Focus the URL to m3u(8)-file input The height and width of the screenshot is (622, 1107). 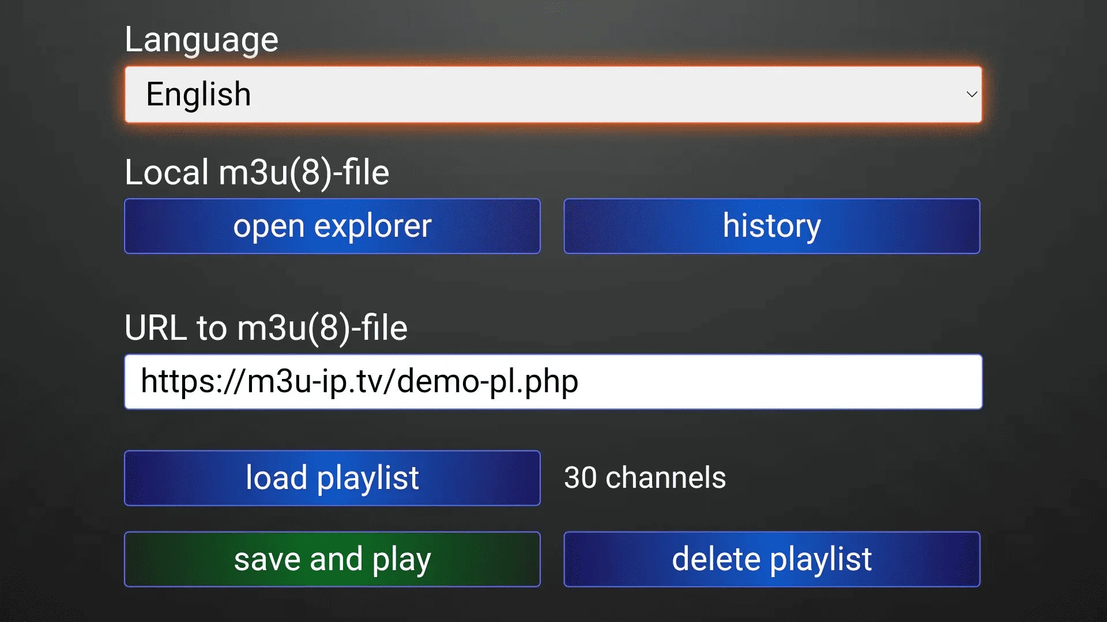point(553,382)
